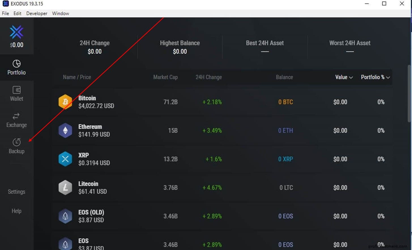
Task: Open Settings in the sidebar
Action: 16,192
